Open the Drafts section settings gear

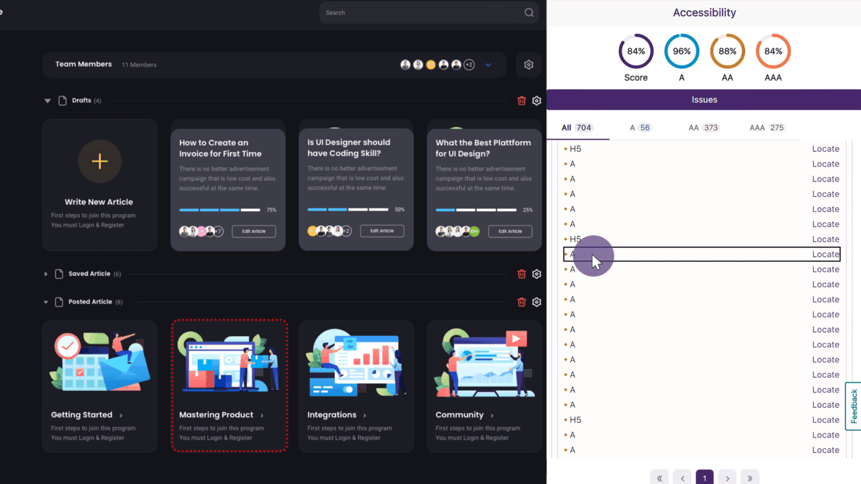pos(536,100)
